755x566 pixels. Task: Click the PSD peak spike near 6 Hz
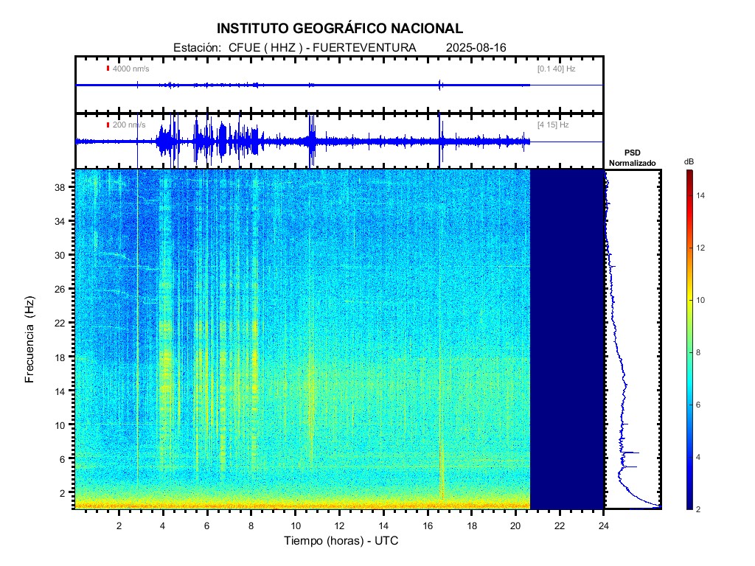click(631, 453)
